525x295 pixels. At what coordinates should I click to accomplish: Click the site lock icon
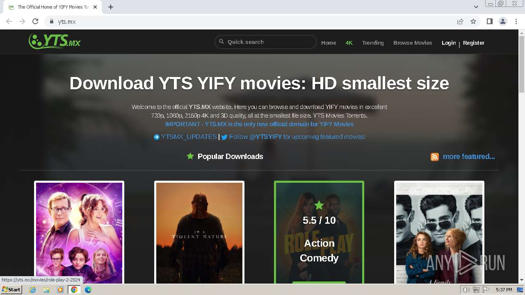(51, 21)
